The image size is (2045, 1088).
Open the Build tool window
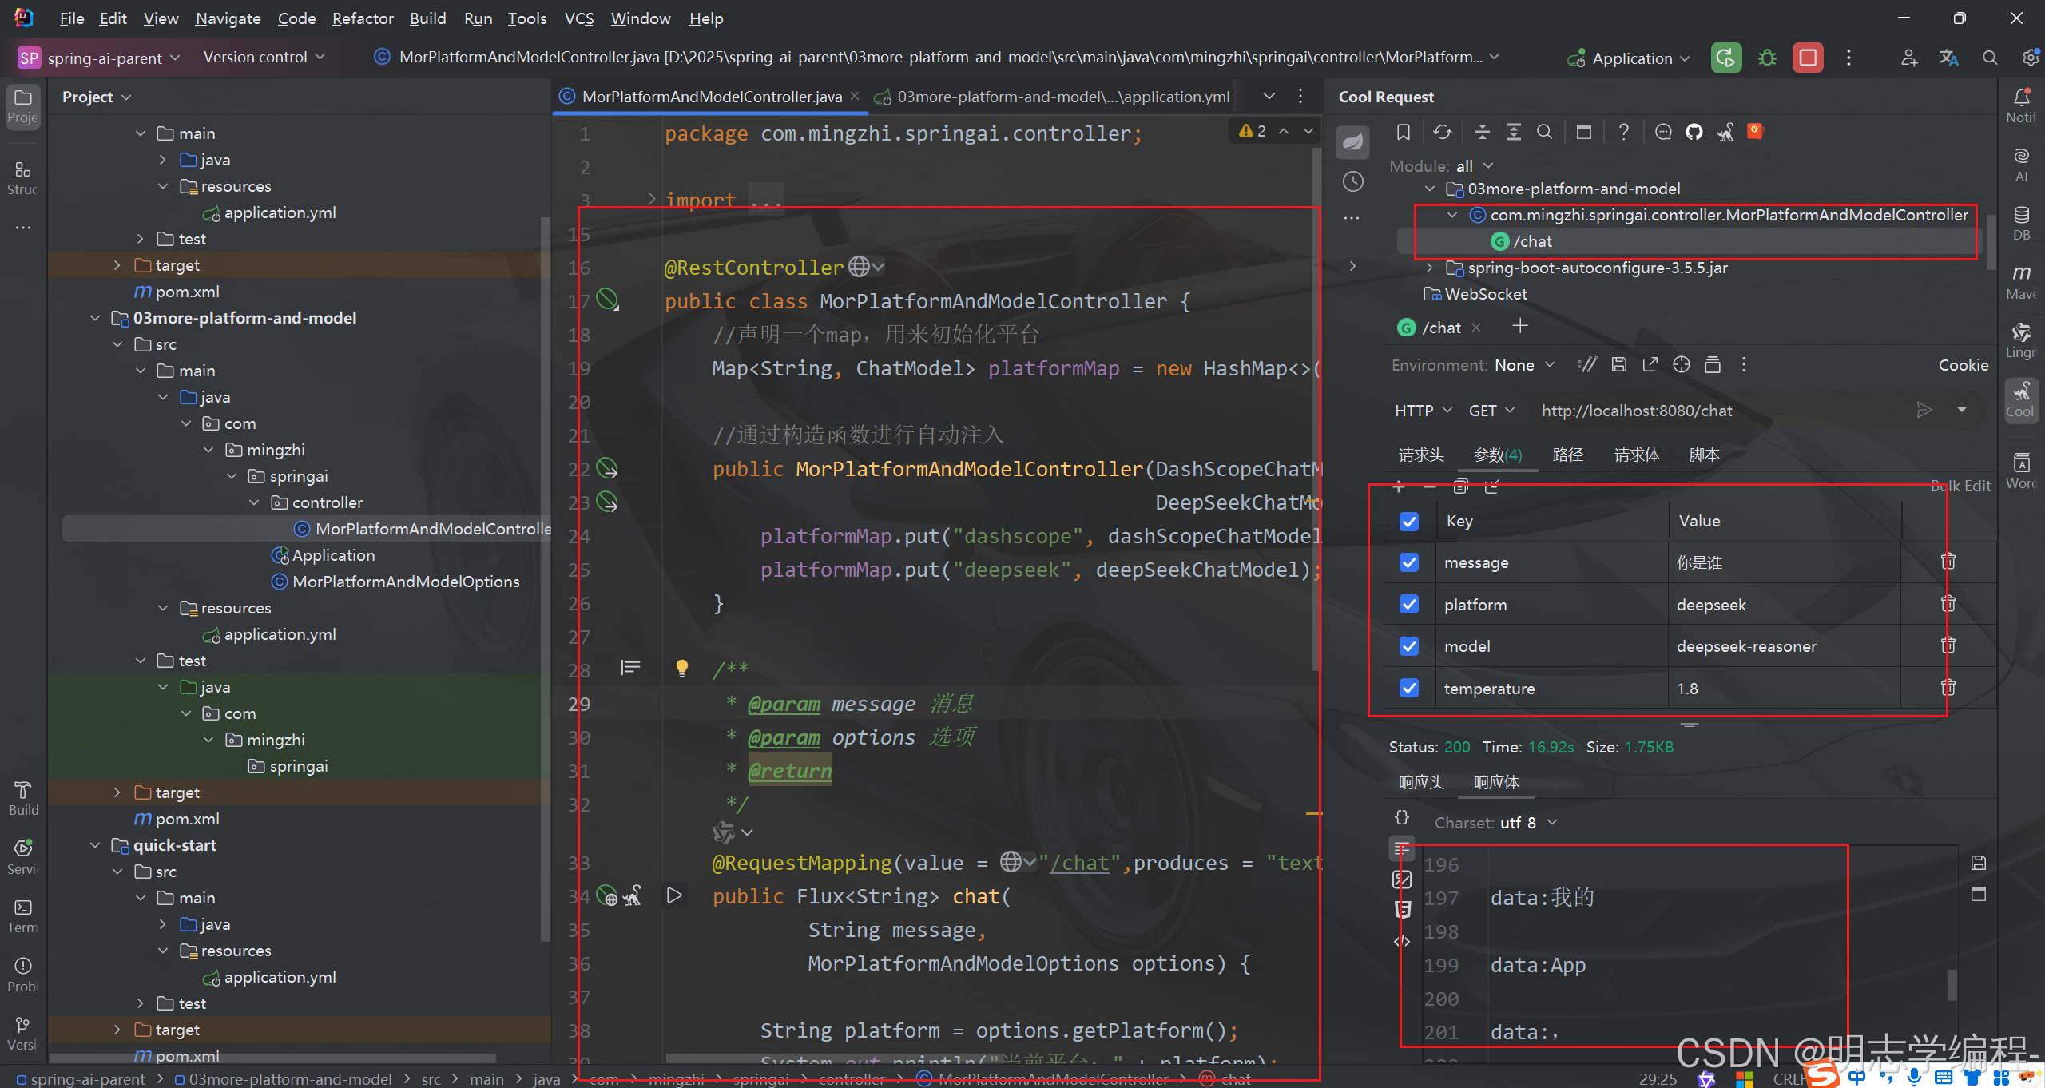click(x=22, y=799)
